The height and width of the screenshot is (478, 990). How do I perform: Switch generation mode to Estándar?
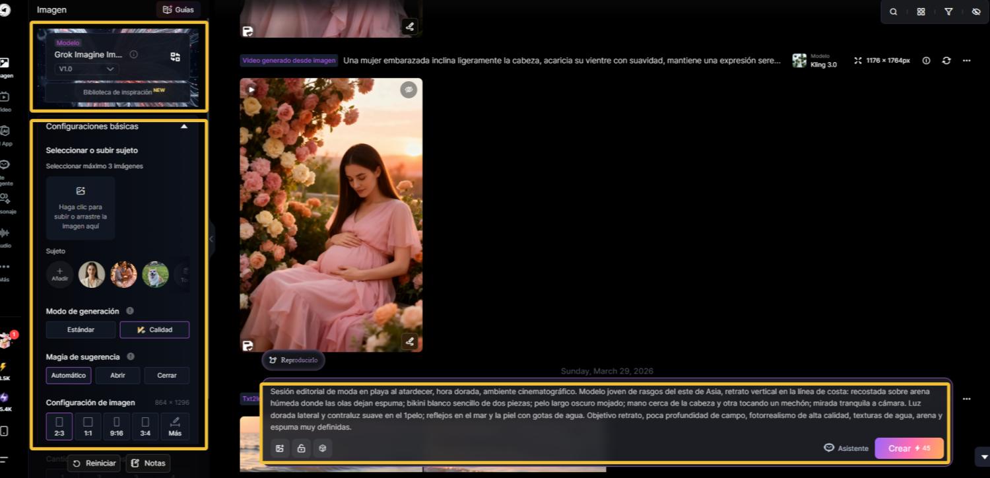(x=81, y=329)
